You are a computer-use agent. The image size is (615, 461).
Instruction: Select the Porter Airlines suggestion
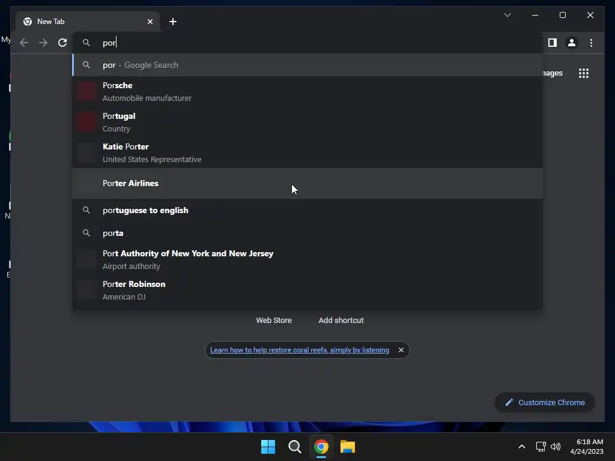(307, 184)
